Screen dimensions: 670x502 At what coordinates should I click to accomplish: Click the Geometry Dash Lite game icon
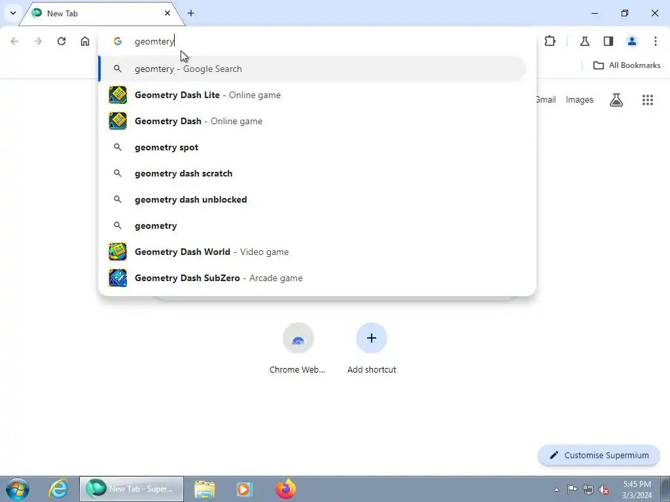point(118,95)
